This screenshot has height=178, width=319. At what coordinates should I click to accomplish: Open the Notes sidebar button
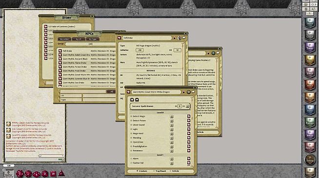point(310,23)
